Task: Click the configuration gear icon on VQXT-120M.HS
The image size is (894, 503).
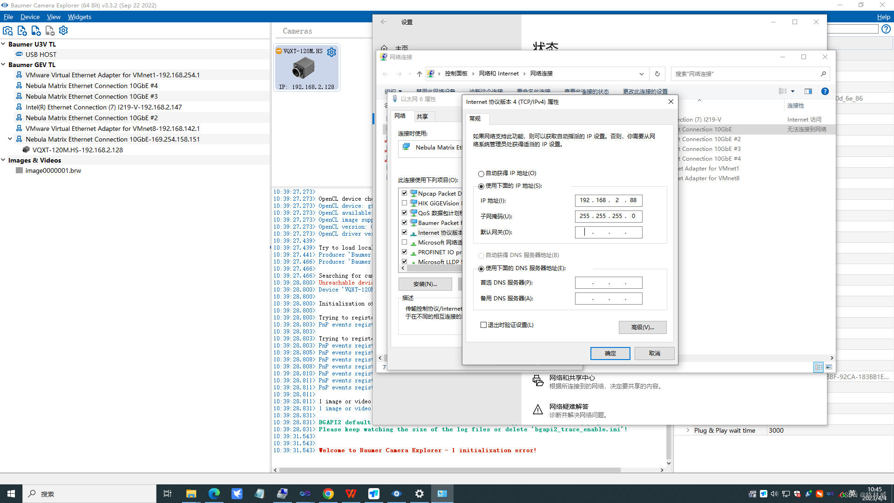Action: point(332,52)
